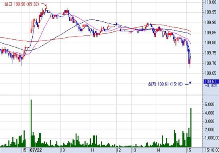Screen dimensions: 219x153
Task: Click the blue arrow next to the low annotation
Action: point(188,83)
